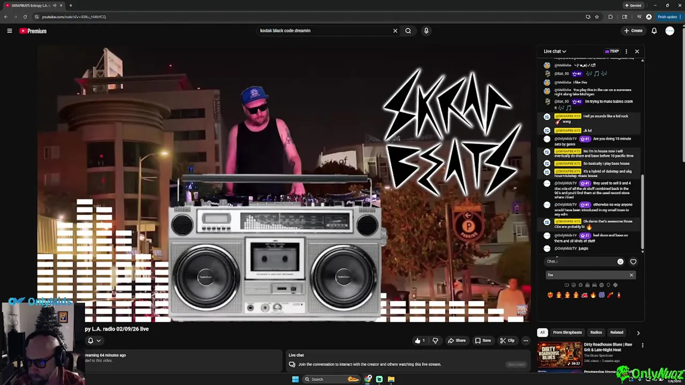
Task: Click the browser address bar URL
Action: 74,17
